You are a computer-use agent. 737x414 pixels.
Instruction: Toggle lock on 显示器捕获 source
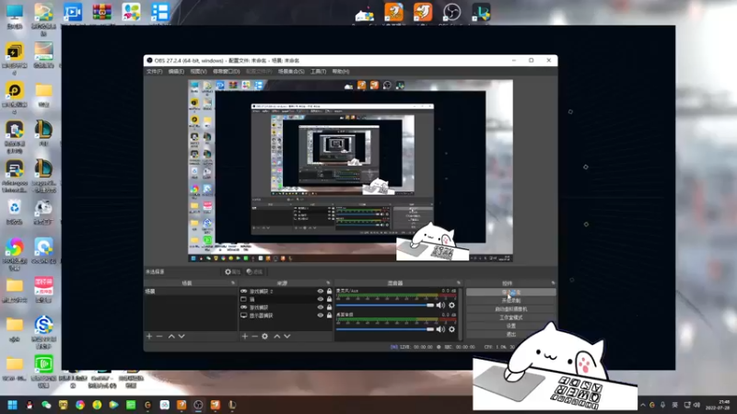tap(329, 316)
